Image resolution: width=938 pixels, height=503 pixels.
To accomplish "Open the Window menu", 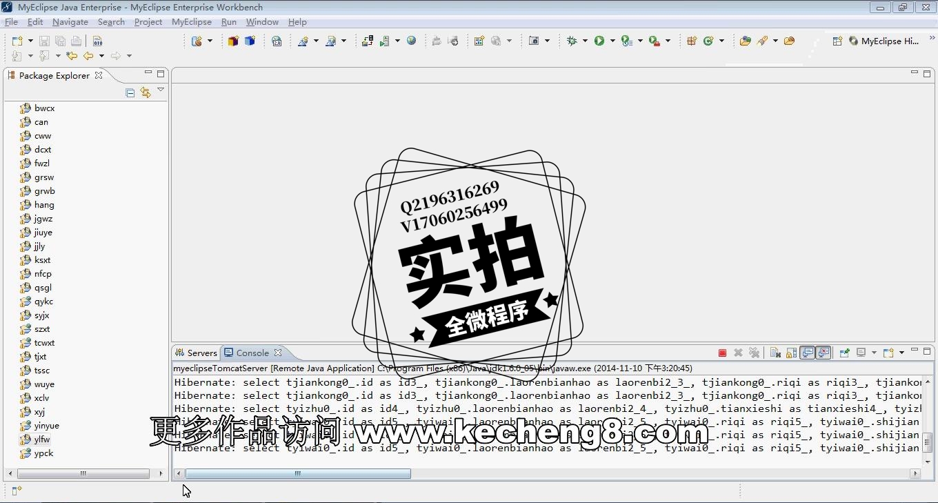I will [x=262, y=22].
